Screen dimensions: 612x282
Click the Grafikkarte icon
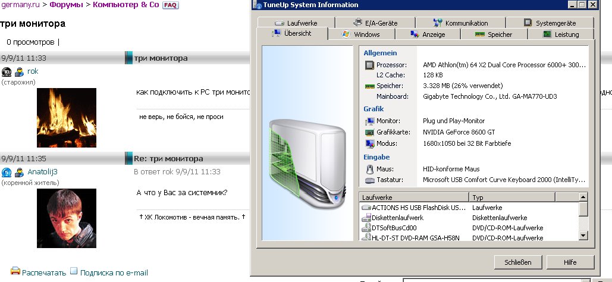[x=369, y=132]
